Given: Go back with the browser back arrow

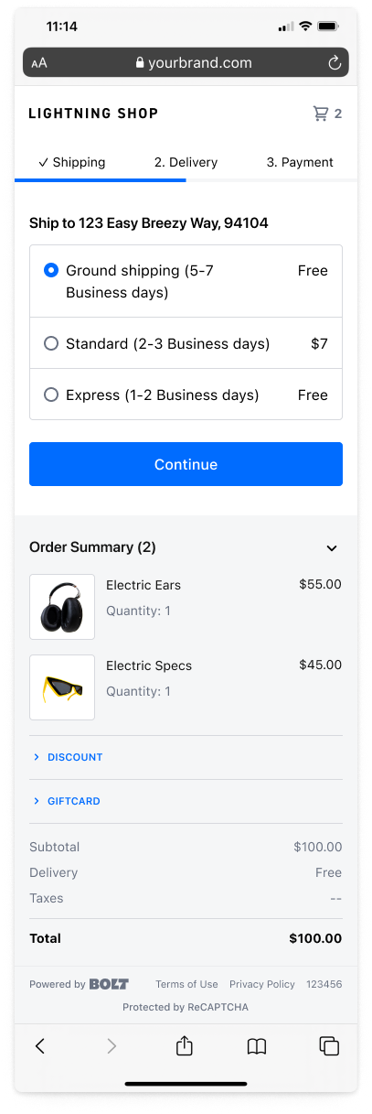Looking at the screenshot, I should click(x=40, y=1045).
